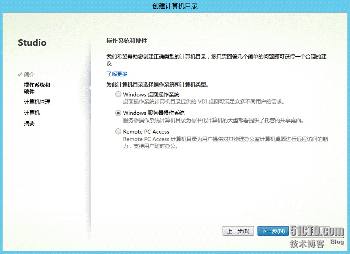Click the Remote PC Access description text
This screenshot has width=350, height=254.
226,143
